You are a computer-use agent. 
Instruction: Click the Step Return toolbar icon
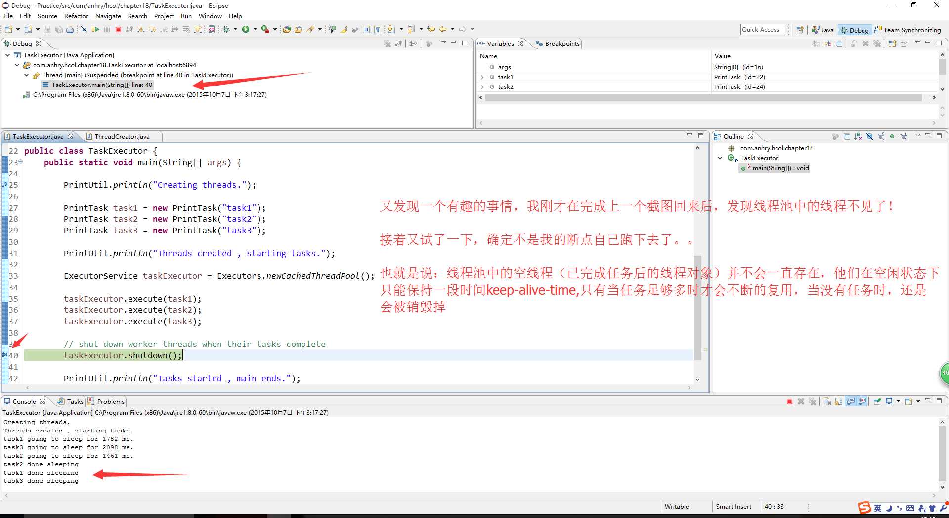click(x=164, y=29)
